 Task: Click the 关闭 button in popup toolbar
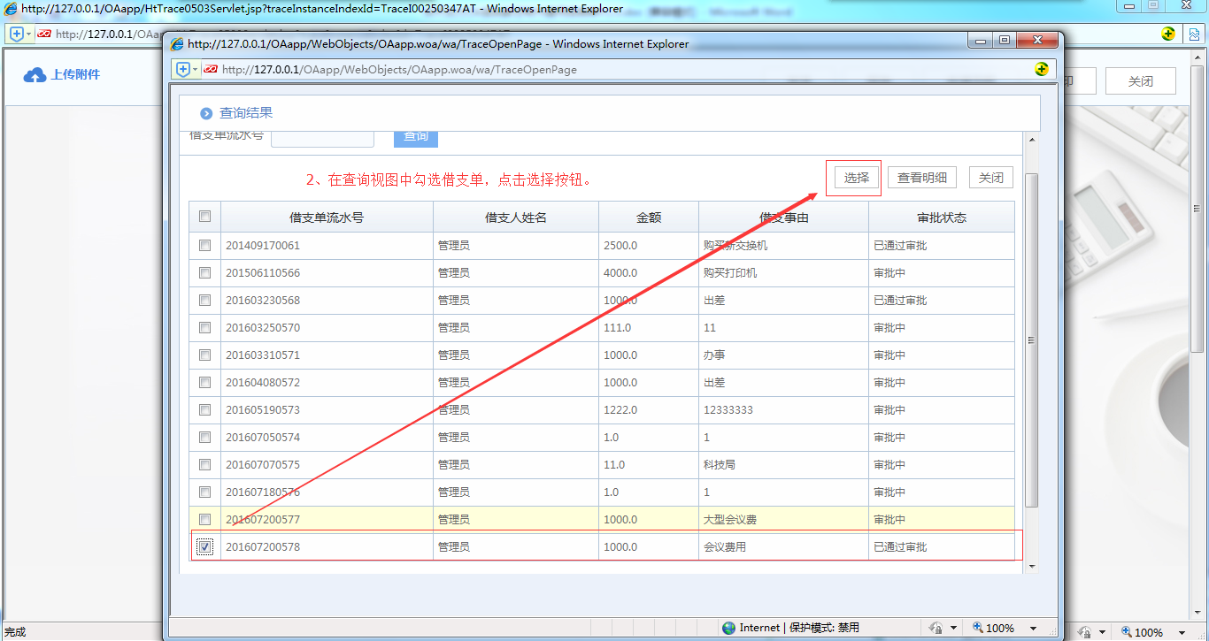990,178
